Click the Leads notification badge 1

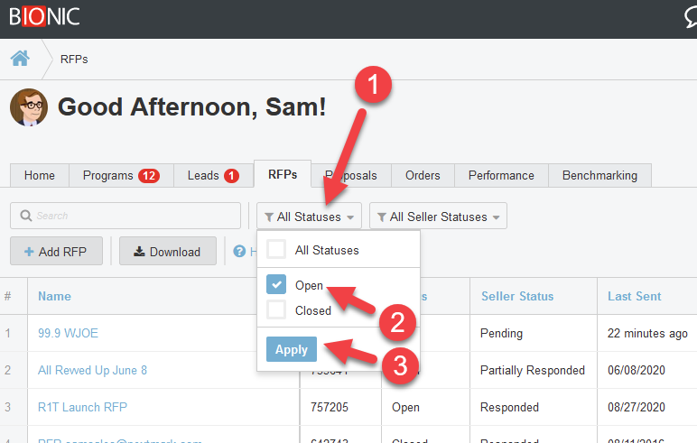pyautogui.click(x=230, y=176)
